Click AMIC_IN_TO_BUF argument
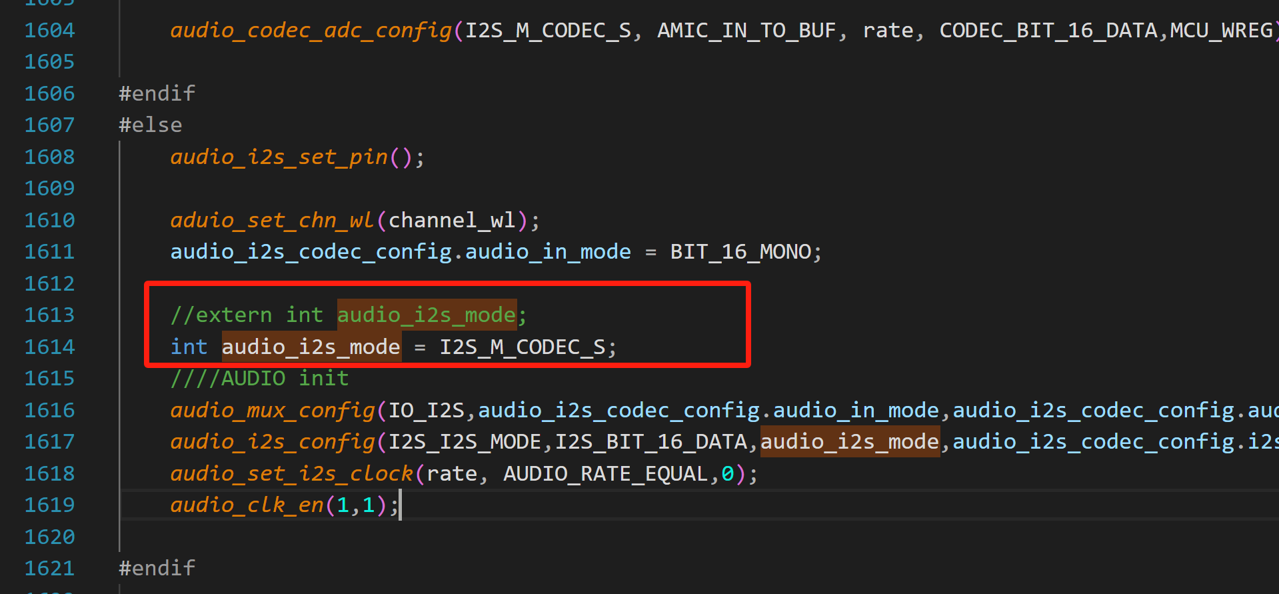 (x=746, y=31)
